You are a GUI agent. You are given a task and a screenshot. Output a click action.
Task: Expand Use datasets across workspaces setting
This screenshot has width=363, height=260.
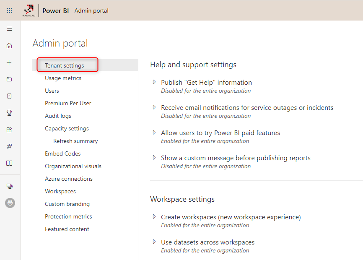[x=154, y=242]
